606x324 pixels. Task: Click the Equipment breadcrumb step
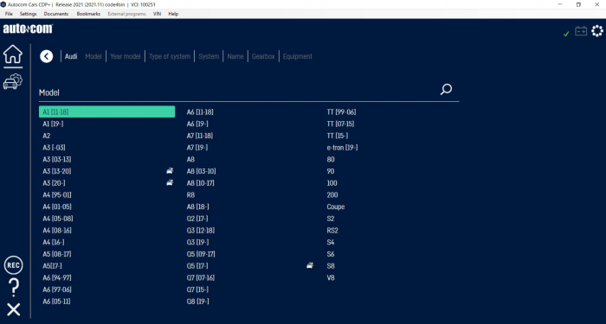click(x=298, y=56)
